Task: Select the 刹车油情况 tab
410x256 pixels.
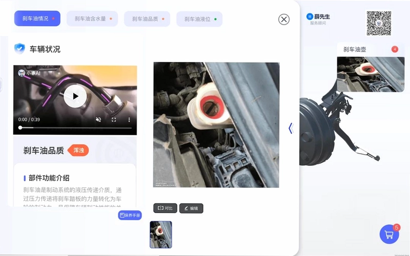Action: tap(37, 18)
